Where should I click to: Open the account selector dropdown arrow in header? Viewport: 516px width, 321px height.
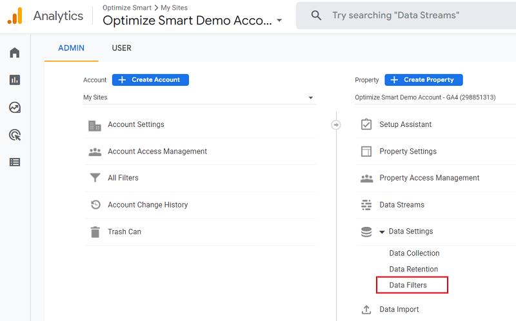[x=279, y=21]
